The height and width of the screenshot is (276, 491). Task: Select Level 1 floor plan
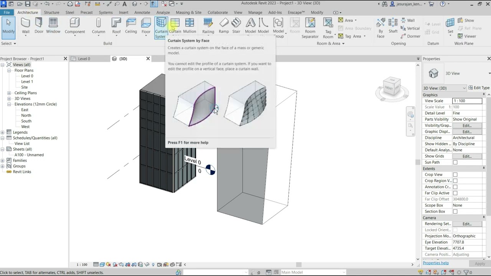pyautogui.click(x=27, y=82)
